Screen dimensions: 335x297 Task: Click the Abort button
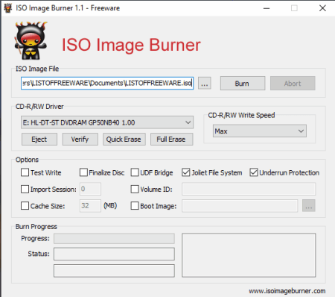pyautogui.click(x=293, y=84)
